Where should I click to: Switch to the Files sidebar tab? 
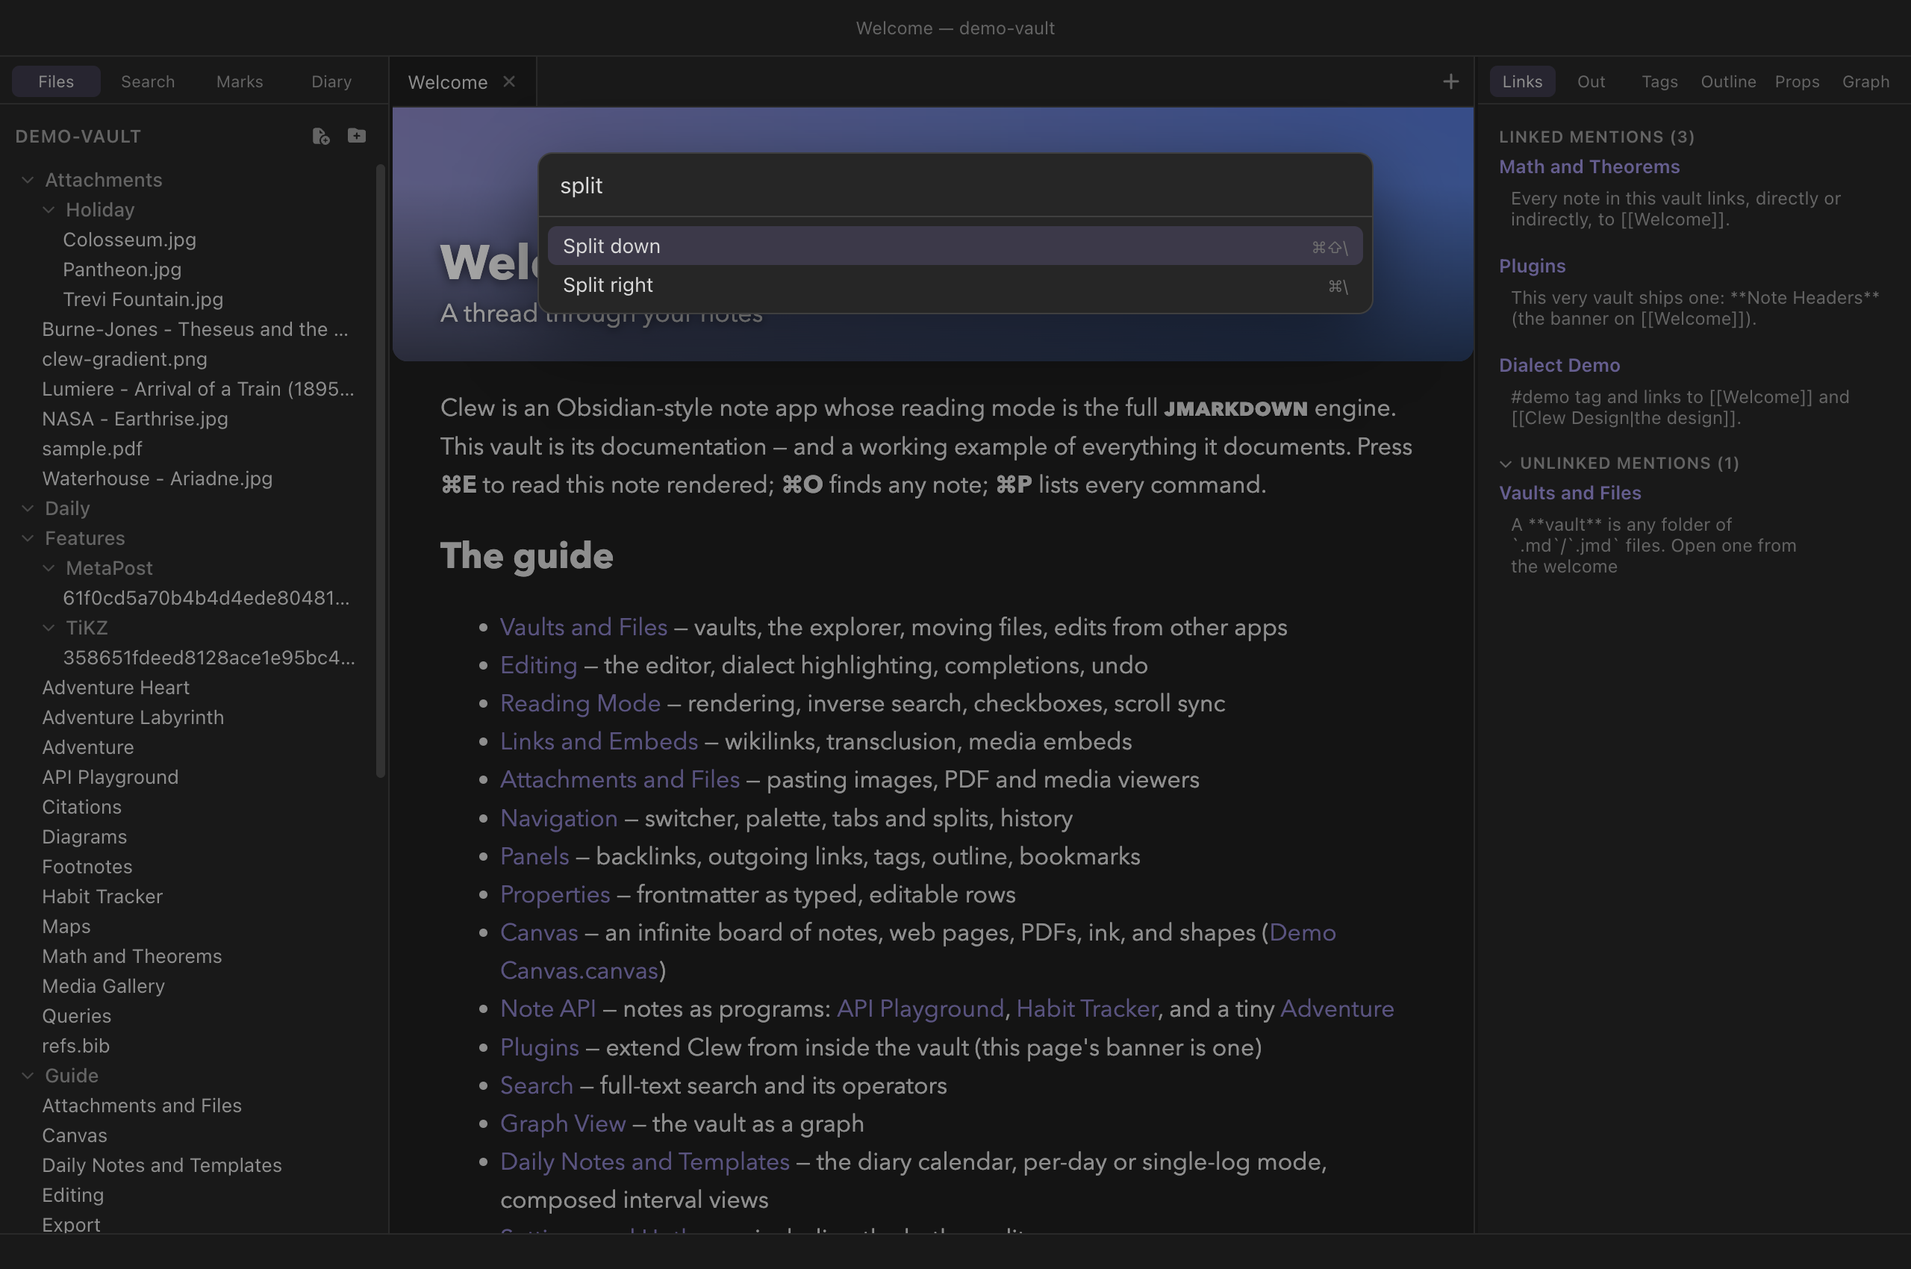[x=56, y=82]
